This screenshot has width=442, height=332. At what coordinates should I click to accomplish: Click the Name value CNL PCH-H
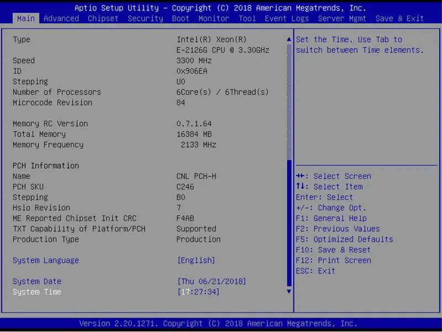click(196, 176)
